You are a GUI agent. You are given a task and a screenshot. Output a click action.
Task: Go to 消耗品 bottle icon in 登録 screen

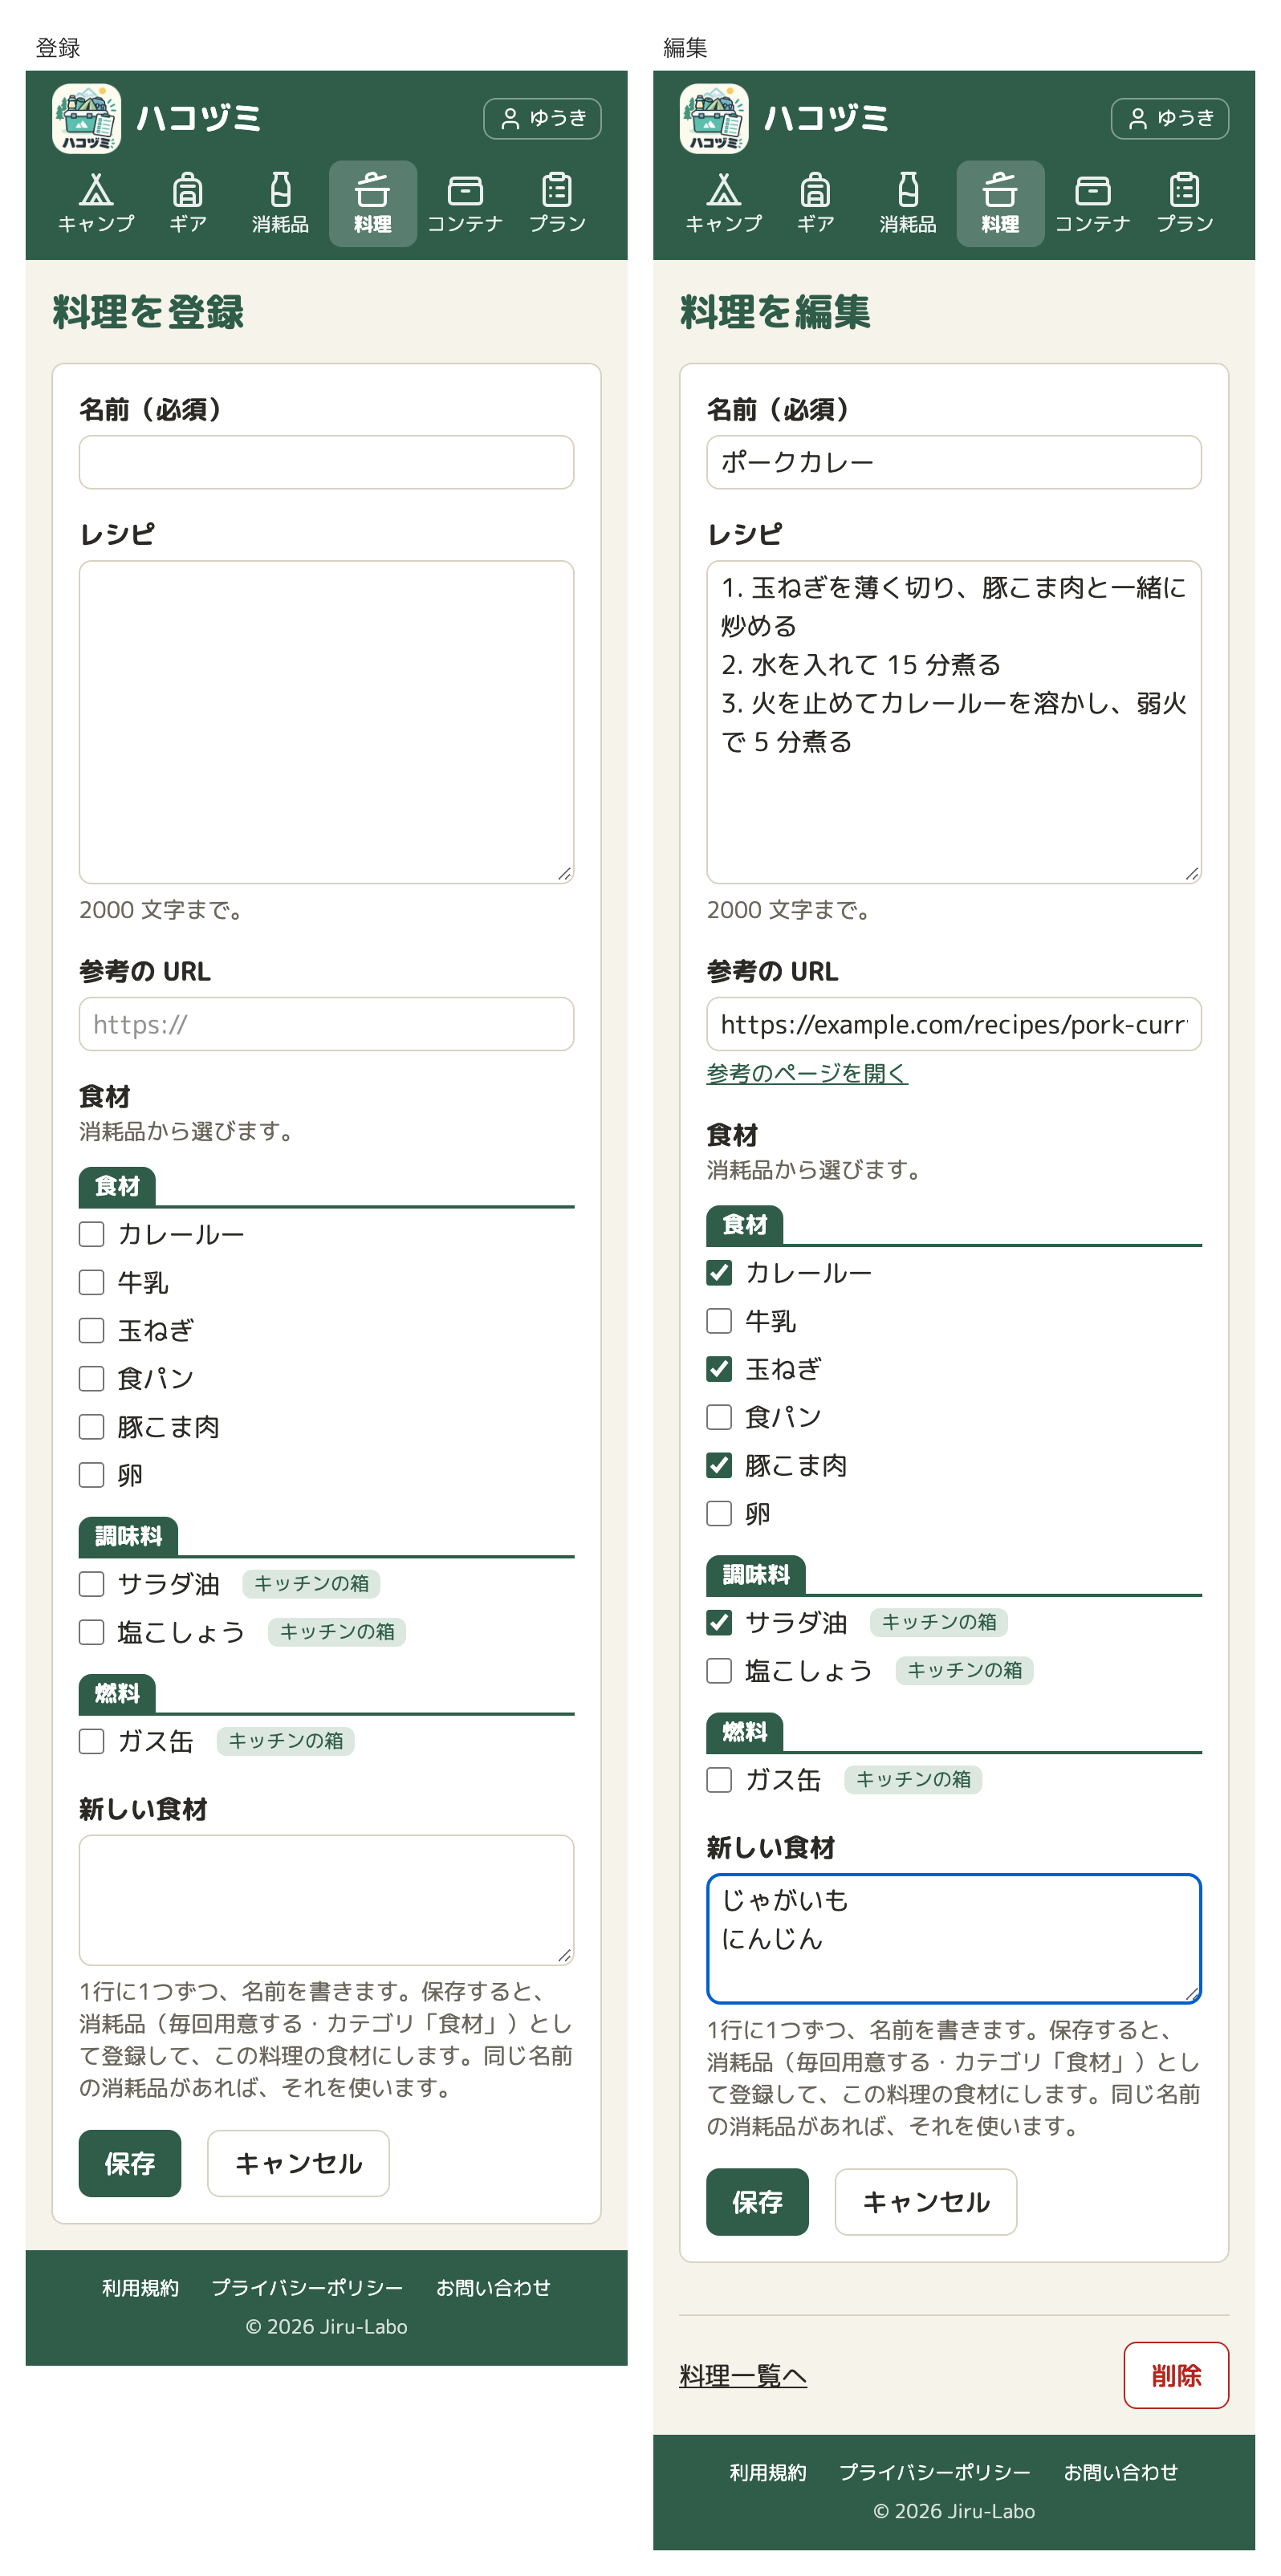[x=280, y=189]
